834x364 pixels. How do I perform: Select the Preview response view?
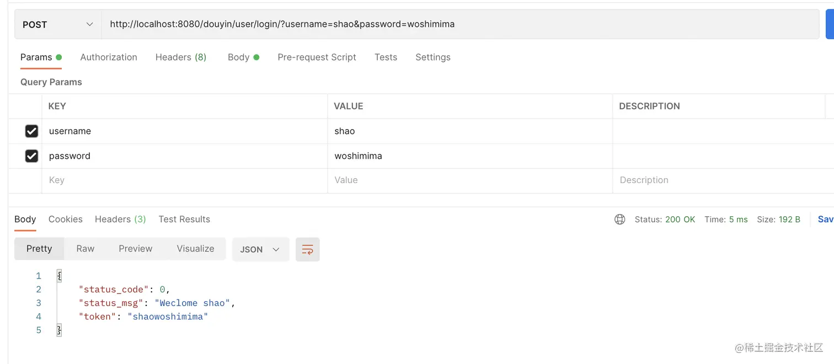(135, 249)
